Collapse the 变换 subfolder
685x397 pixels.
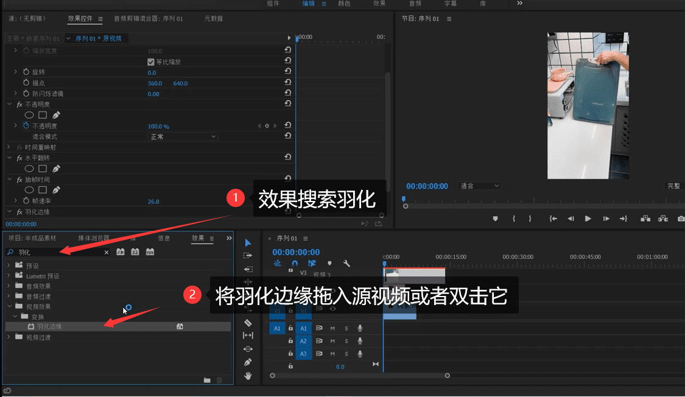(15, 316)
